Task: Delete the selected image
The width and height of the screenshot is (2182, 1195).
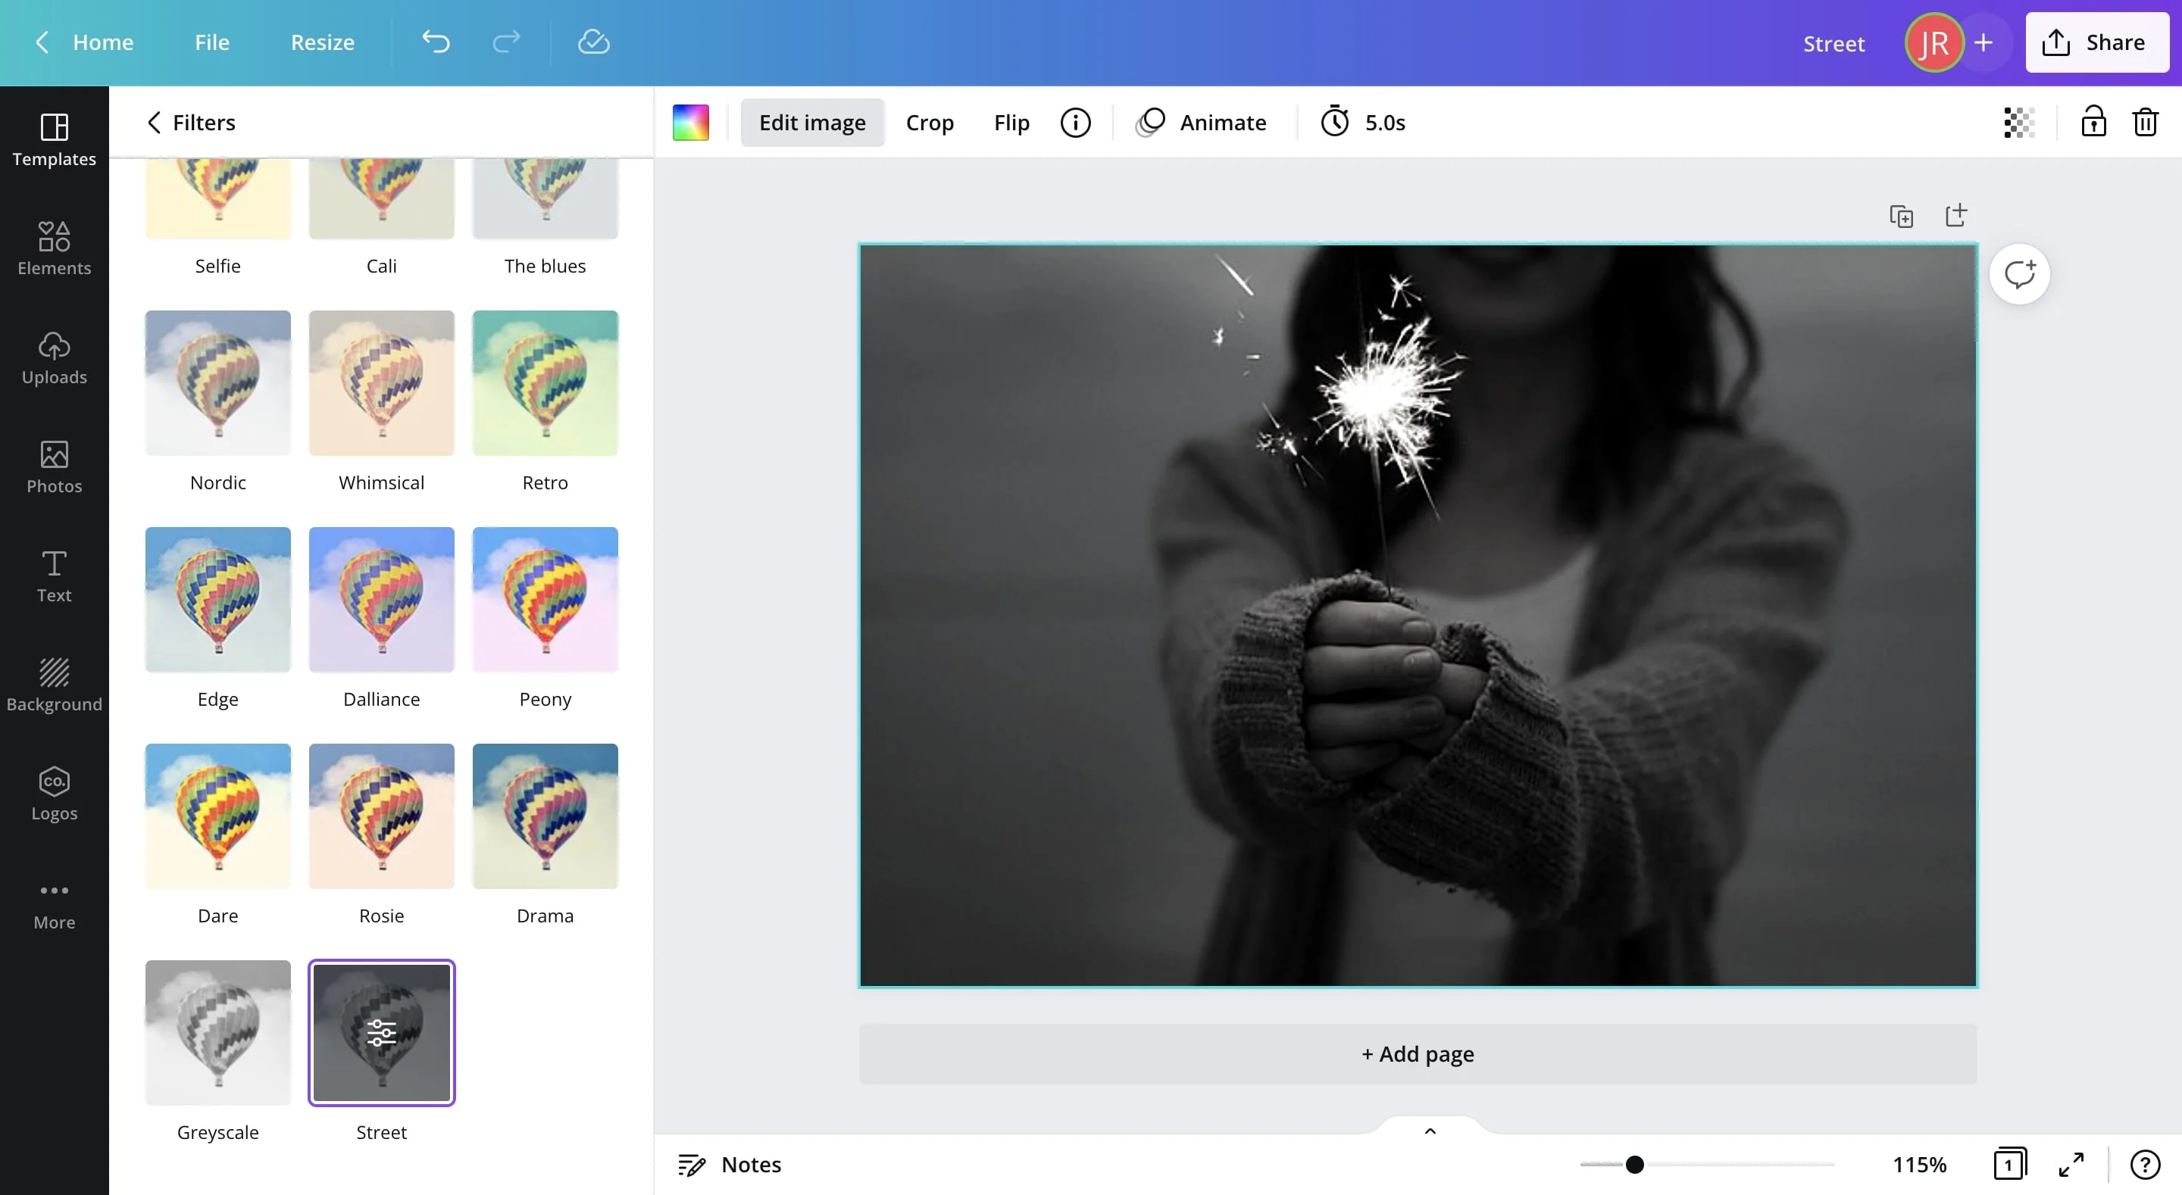Action: [2145, 122]
